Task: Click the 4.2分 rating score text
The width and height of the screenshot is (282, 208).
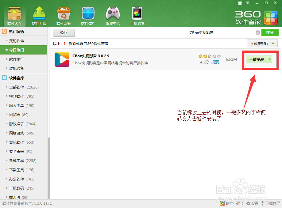Action: 204,62
